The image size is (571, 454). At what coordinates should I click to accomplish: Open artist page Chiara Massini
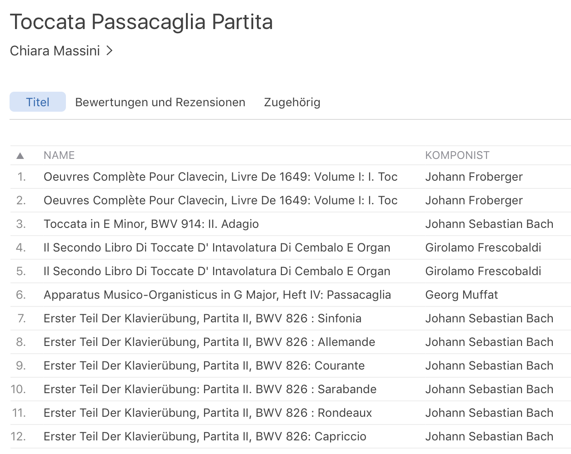pyautogui.click(x=55, y=51)
